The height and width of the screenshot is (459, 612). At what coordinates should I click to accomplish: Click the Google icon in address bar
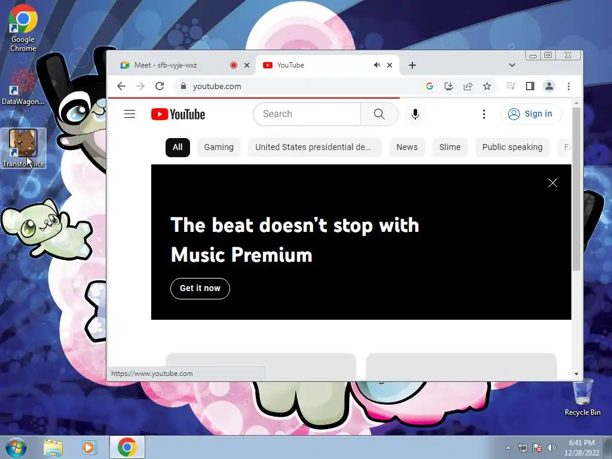click(x=430, y=86)
